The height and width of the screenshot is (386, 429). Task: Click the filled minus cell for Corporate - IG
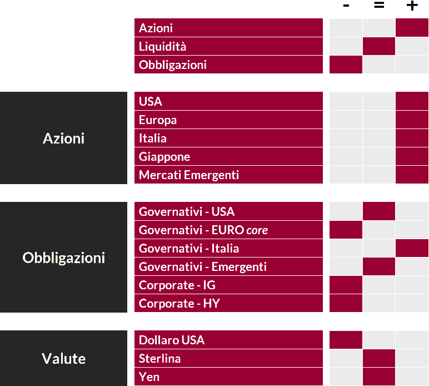click(x=346, y=285)
